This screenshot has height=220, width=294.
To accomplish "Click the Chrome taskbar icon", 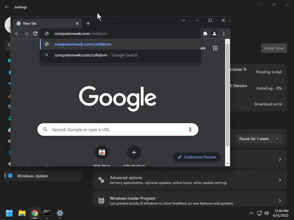I will point(35,213).
